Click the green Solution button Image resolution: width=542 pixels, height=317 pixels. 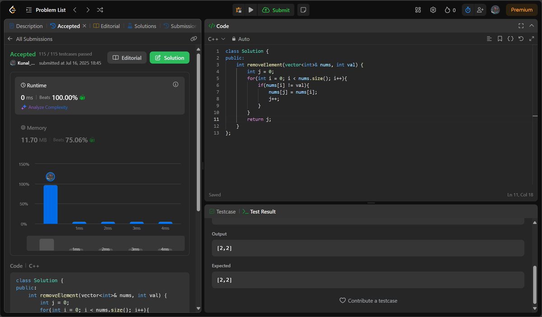point(169,57)
